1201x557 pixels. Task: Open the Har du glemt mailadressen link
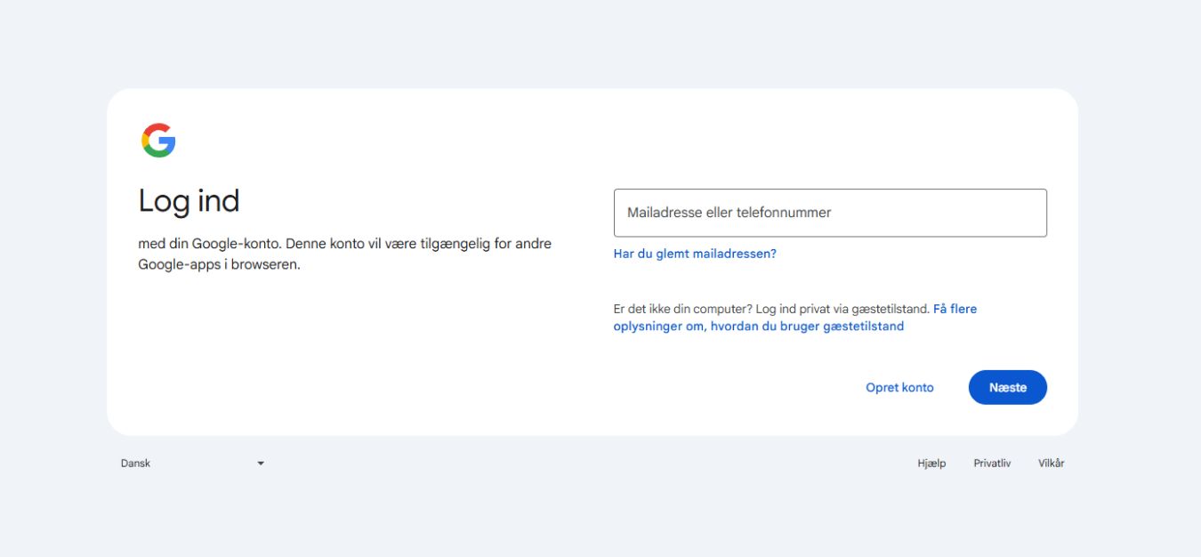[694, 254]
